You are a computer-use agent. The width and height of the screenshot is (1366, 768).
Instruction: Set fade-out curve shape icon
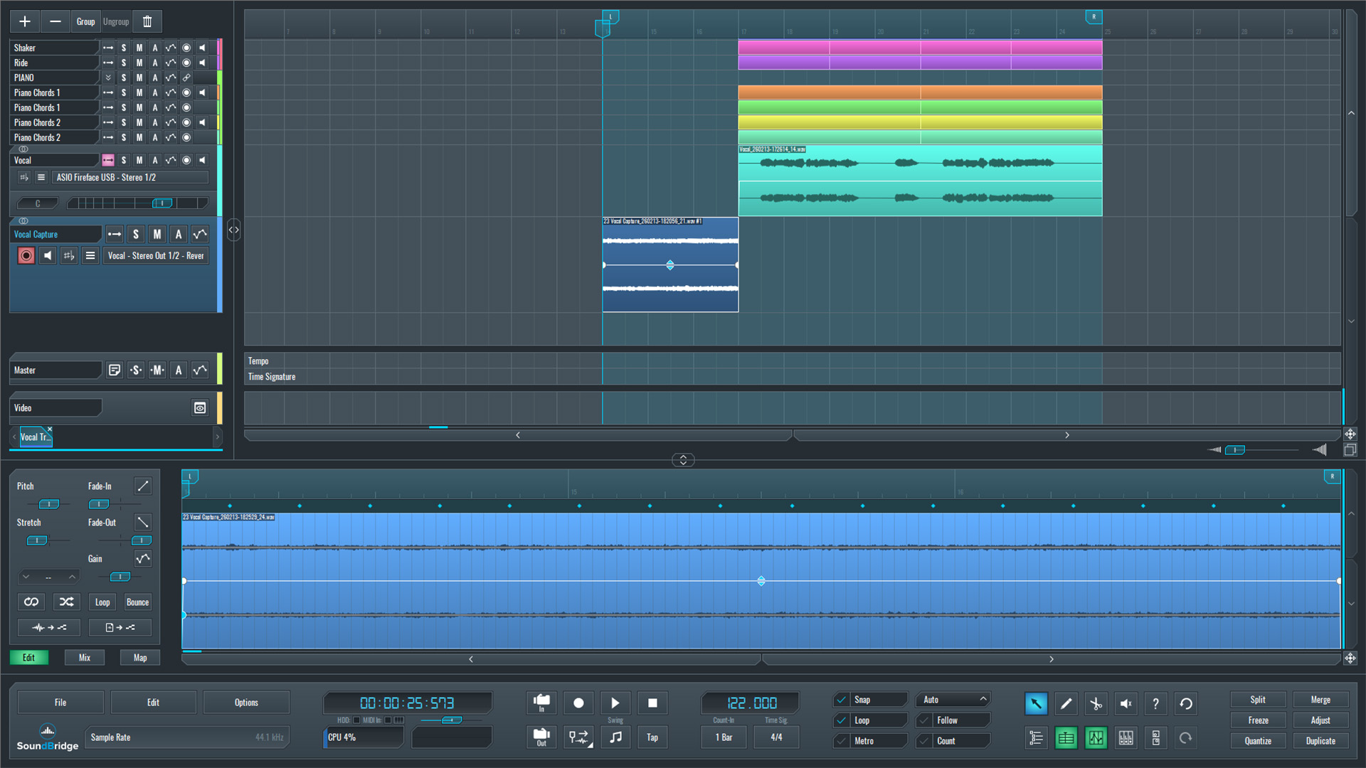pos(143,522)
